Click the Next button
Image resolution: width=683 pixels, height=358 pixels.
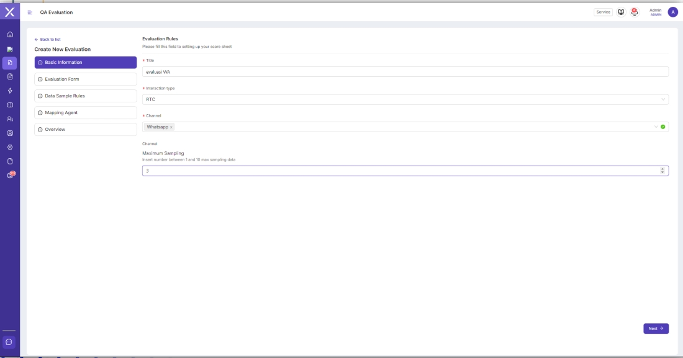click(656, 329)
